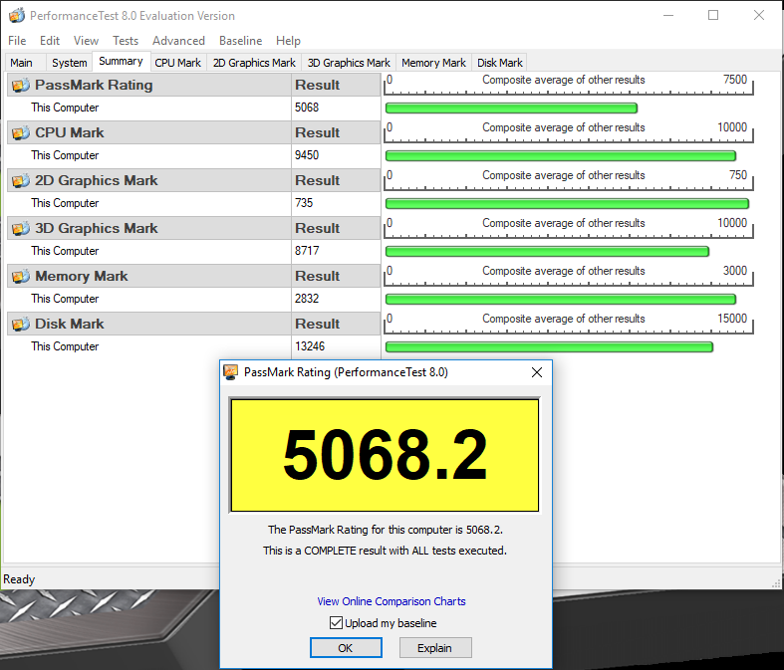Click This Computer under CPU Mark
Viewport: 784px width, 670px height.
coord(65,155)
